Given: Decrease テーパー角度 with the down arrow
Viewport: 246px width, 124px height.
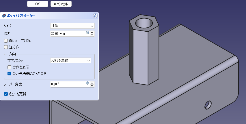Looking at the screenshot, I should pyautogui.click(x=92, y=86).
